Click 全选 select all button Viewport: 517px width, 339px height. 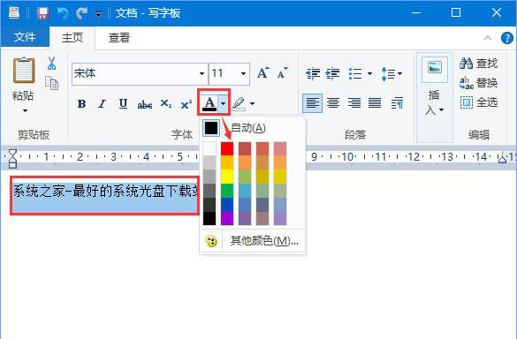[478, 102]
